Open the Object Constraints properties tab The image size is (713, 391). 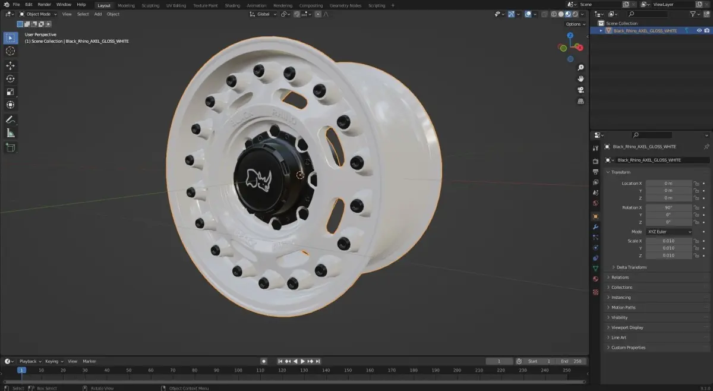(x=595, y=258)
